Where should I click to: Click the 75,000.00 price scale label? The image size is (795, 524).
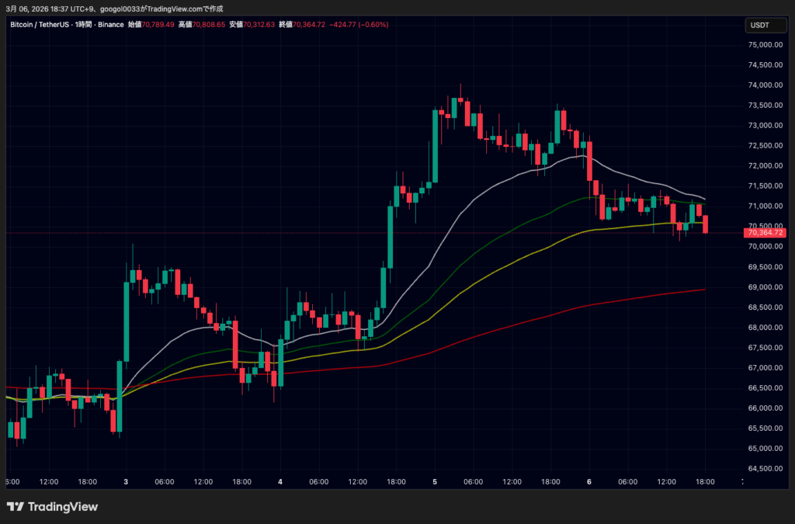tap(765, 45)
